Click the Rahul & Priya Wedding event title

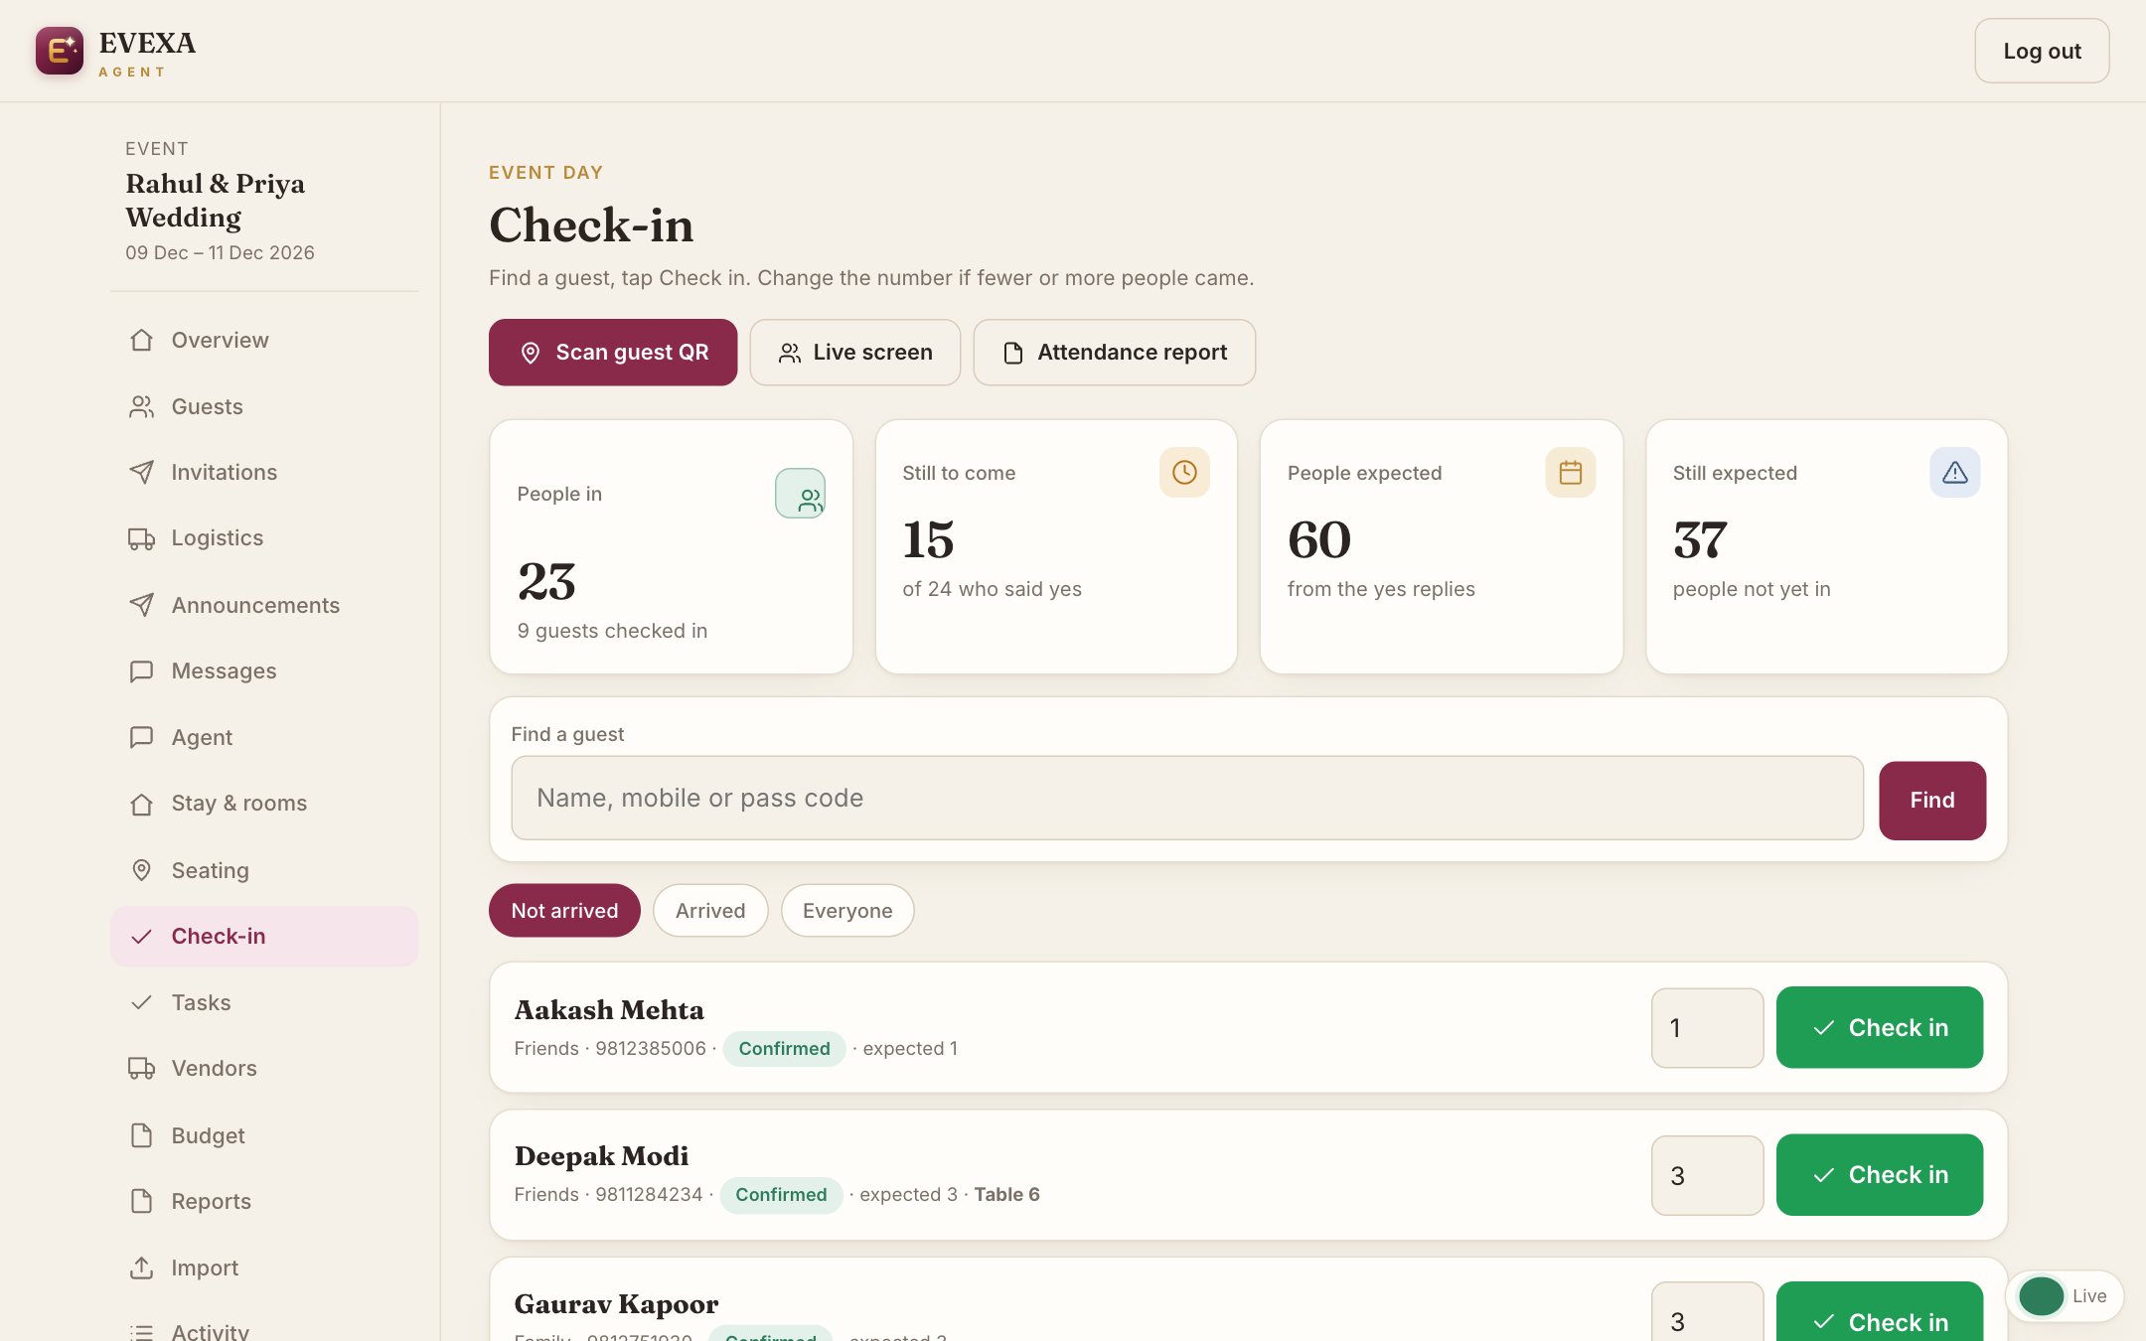216,201
